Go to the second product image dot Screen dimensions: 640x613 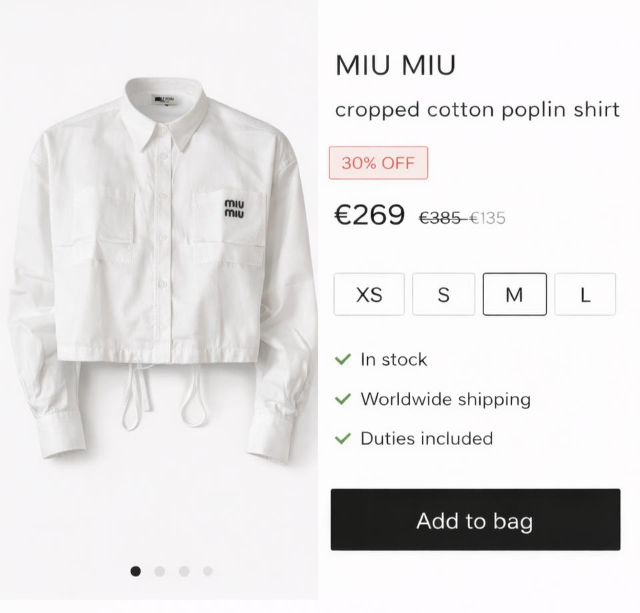point(160,571)
